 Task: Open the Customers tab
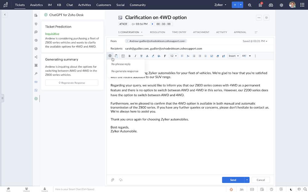pyautogui.click(x=103, y=5)
